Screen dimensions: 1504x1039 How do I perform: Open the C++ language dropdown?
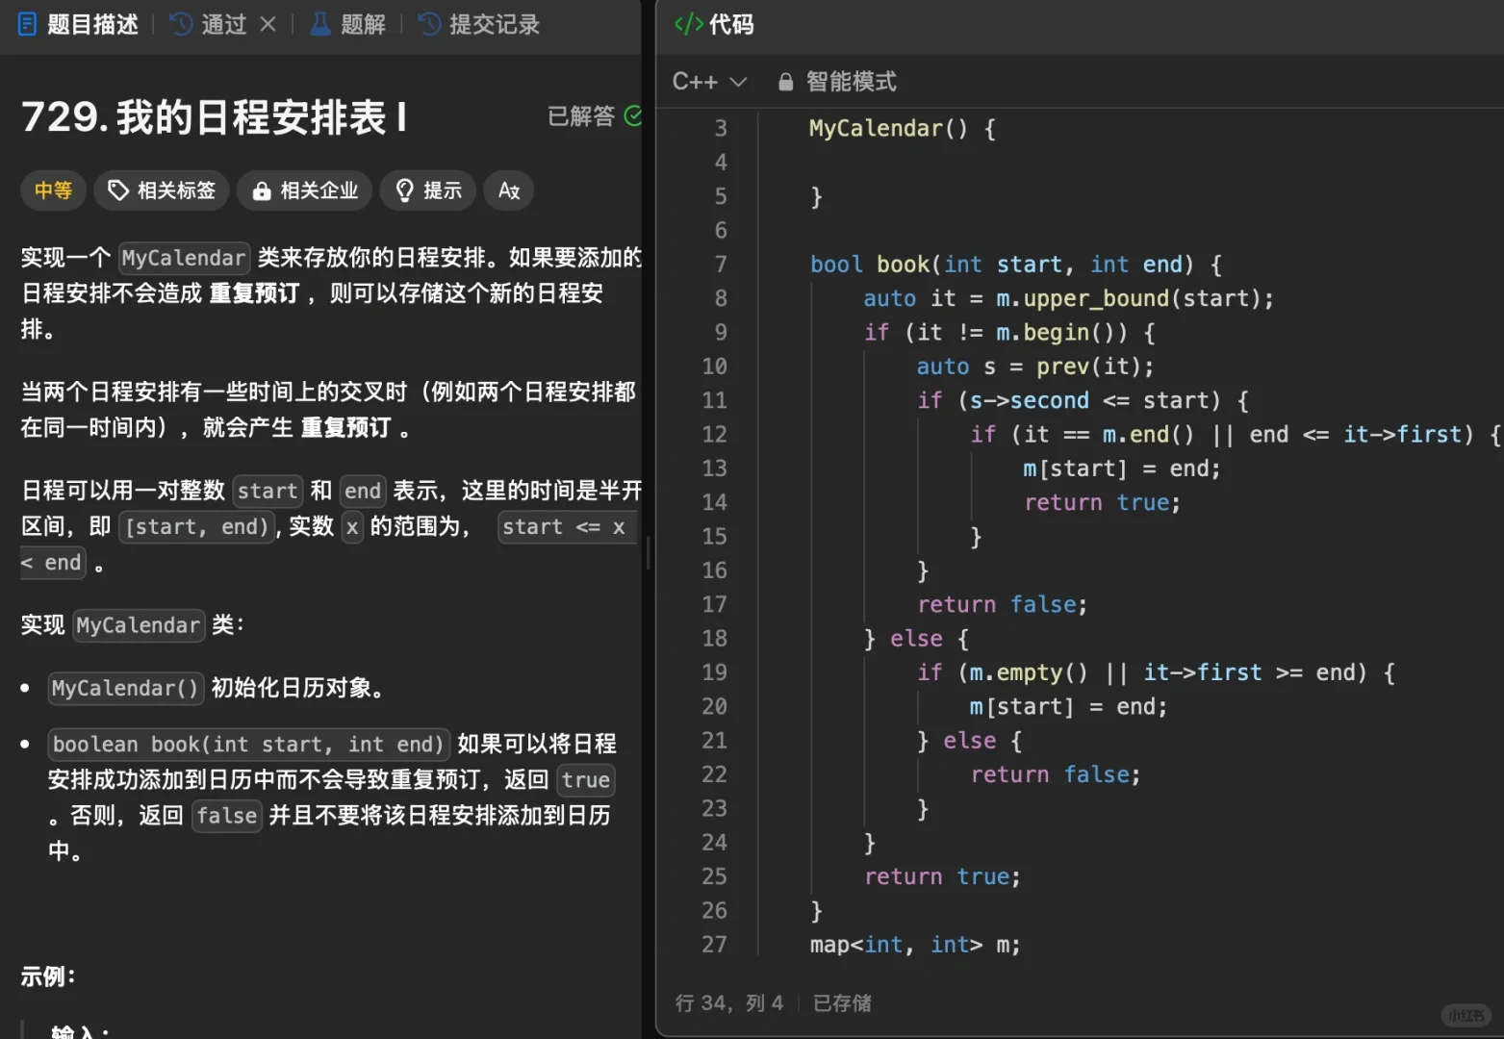(x=709, y=82)
